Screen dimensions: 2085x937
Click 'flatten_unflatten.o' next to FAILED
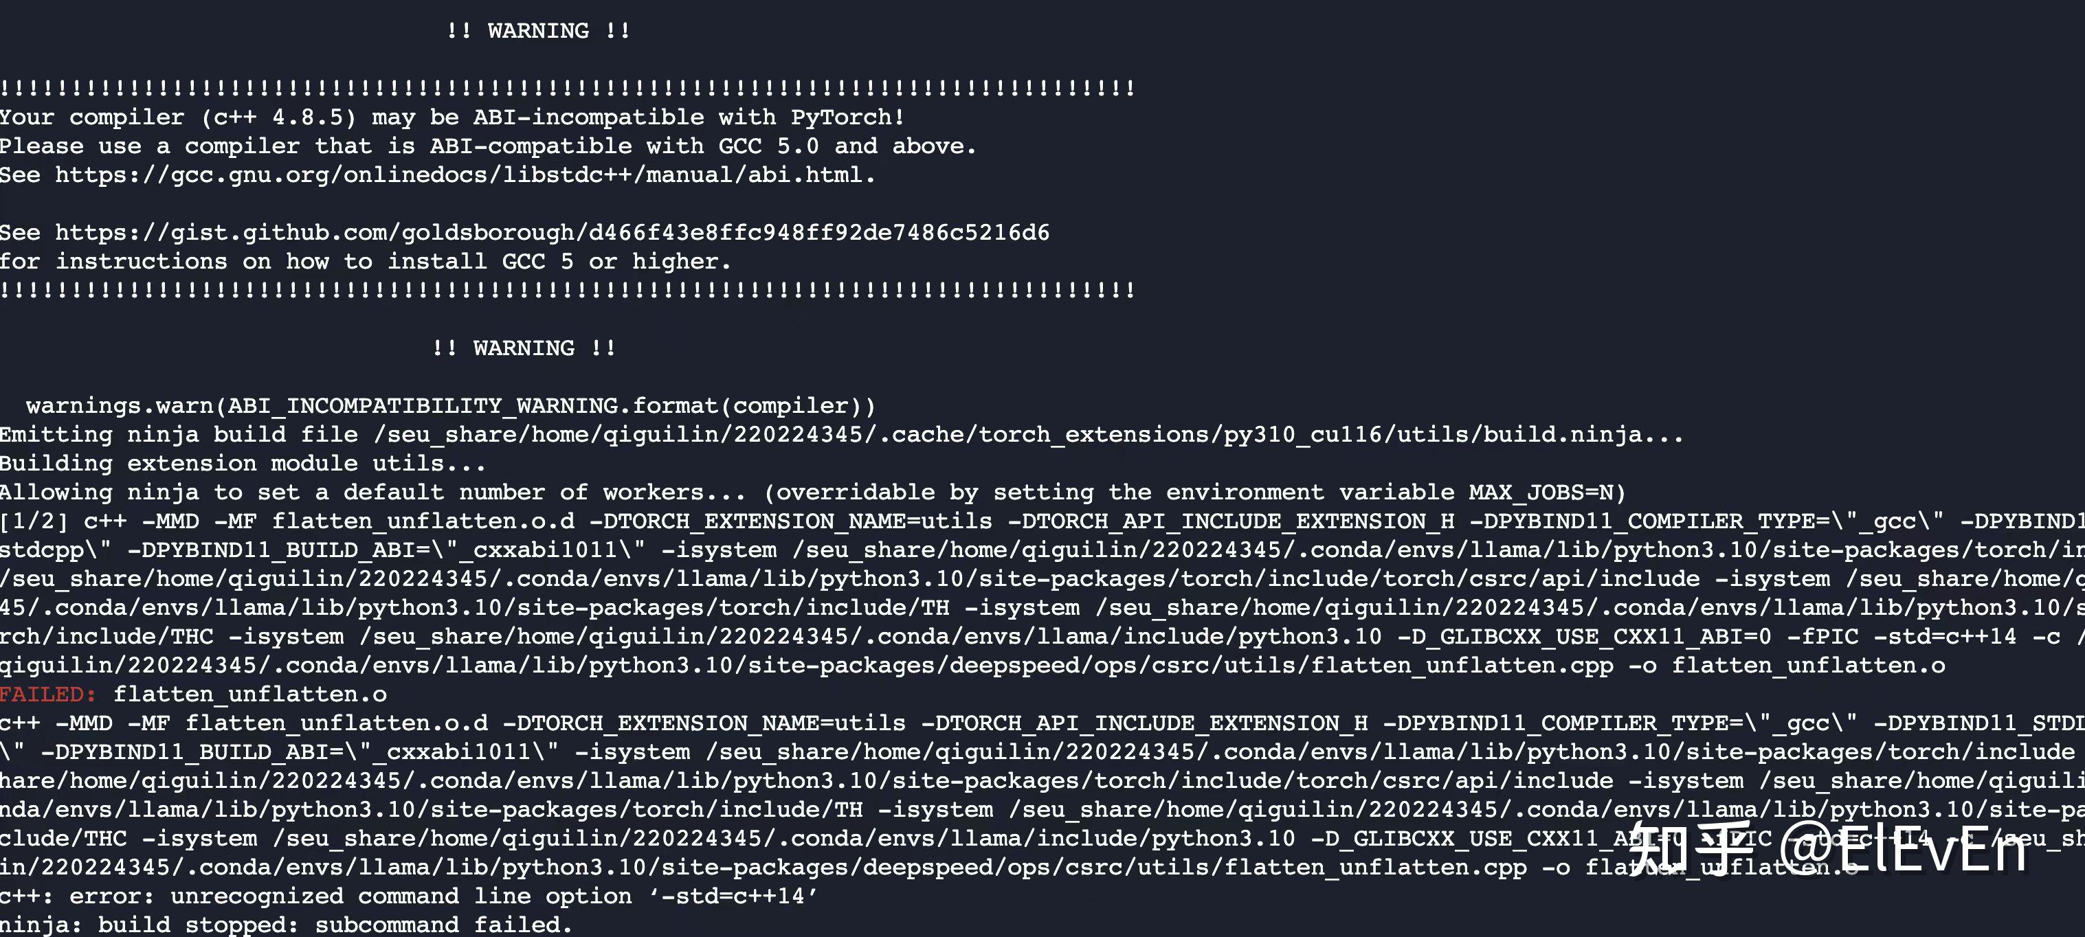coord(250,695)
